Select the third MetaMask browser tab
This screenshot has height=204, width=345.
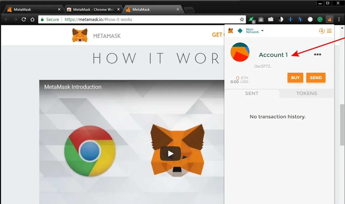coord(153,9)
